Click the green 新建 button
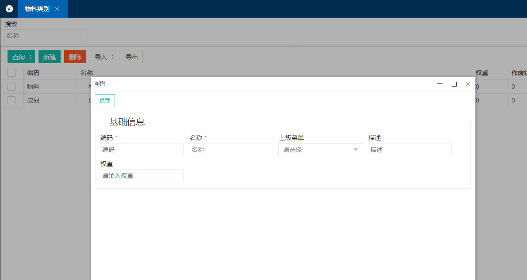 pyautogui.click(x=50, y=57)
